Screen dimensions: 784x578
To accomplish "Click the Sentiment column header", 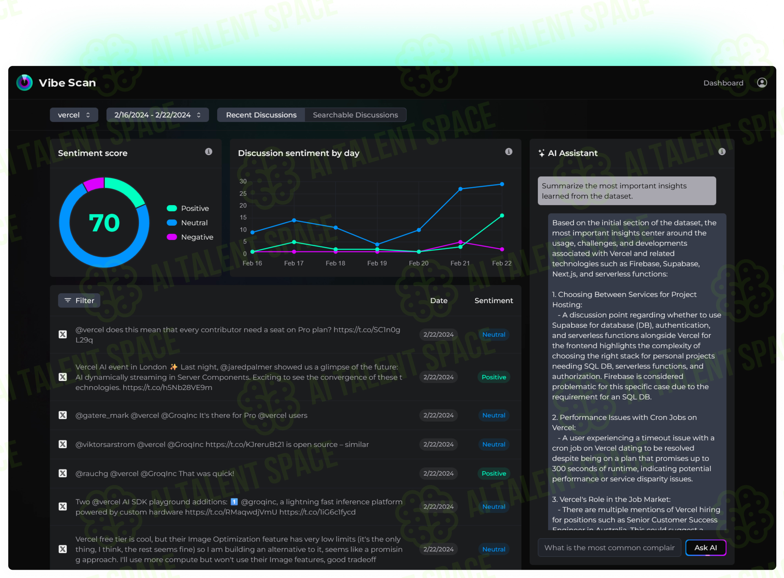I will tap(494, 301).
